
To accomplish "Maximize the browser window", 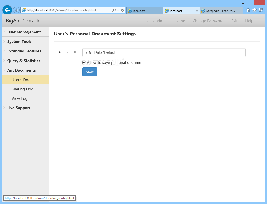I will pyautogui.click(x=250, y=3).
